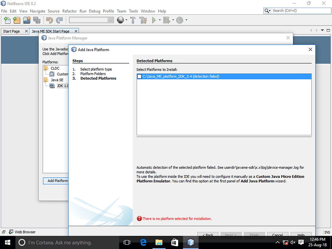Click the Cancel button in wizard
The width and height of the screenshot is (332, 249).
click(x=278, y=235)
